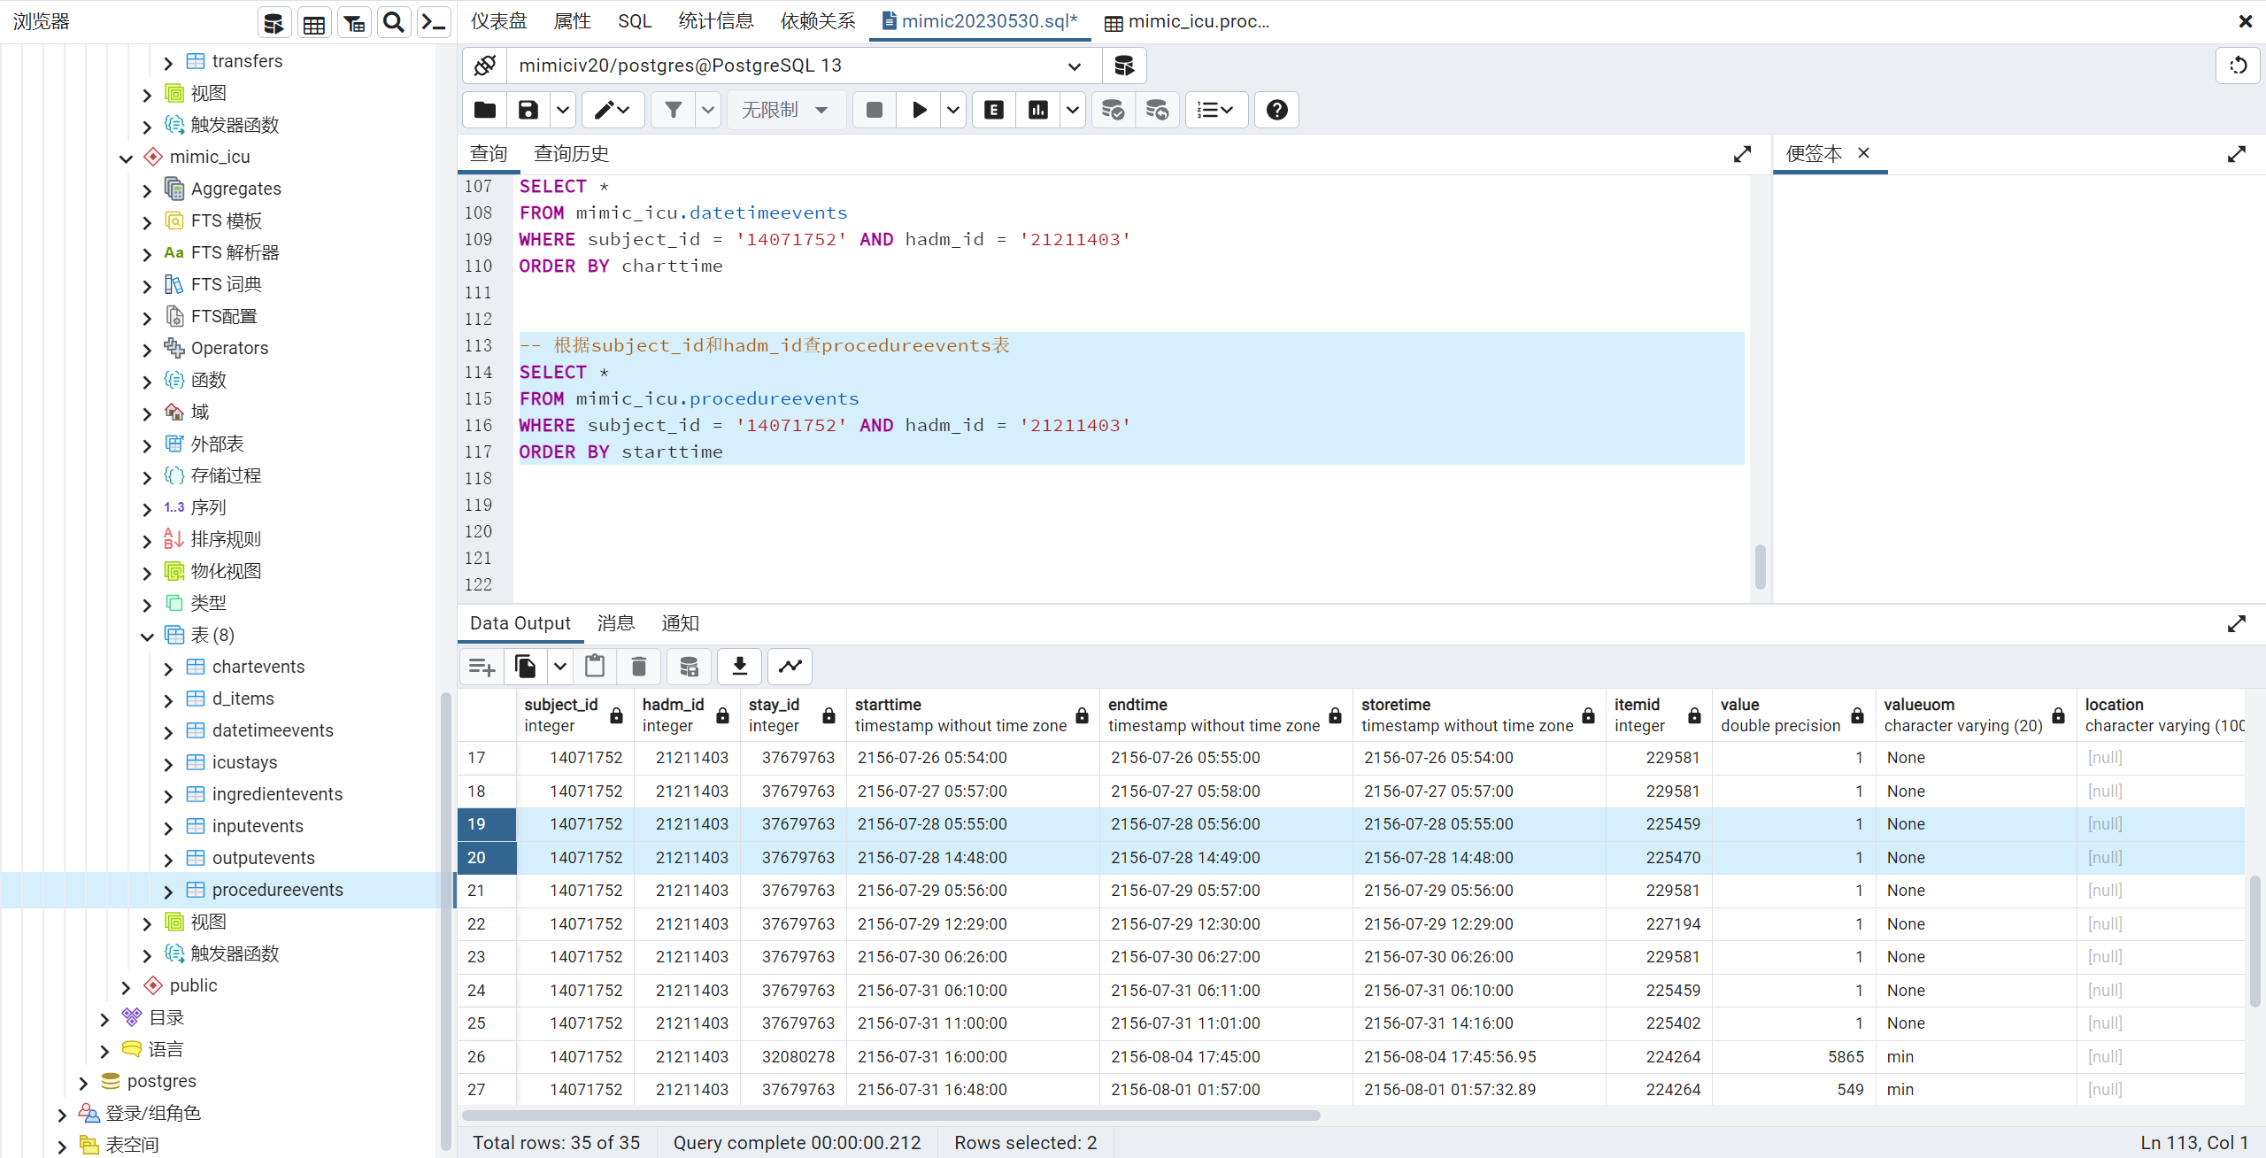Click the horizontal scrollbar of results
2266x1158 pixels.
[890, 1116]
